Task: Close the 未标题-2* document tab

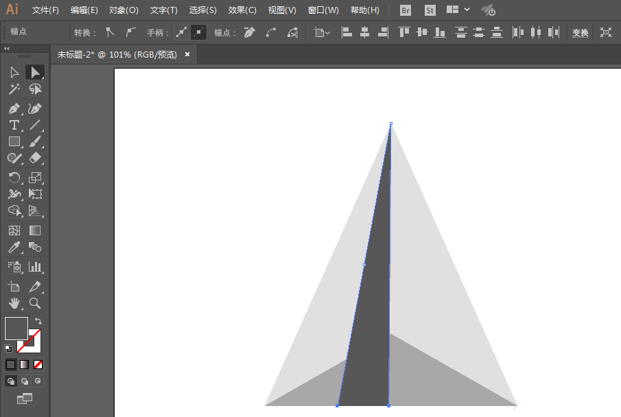Action: click(x=187, y=54)
